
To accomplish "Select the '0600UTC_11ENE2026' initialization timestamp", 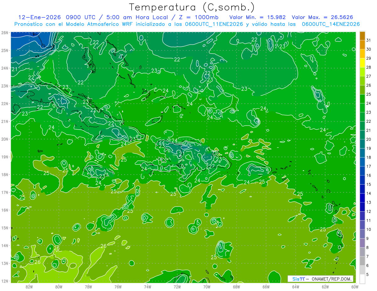I will pyautogui.click(x=214, y=24).
